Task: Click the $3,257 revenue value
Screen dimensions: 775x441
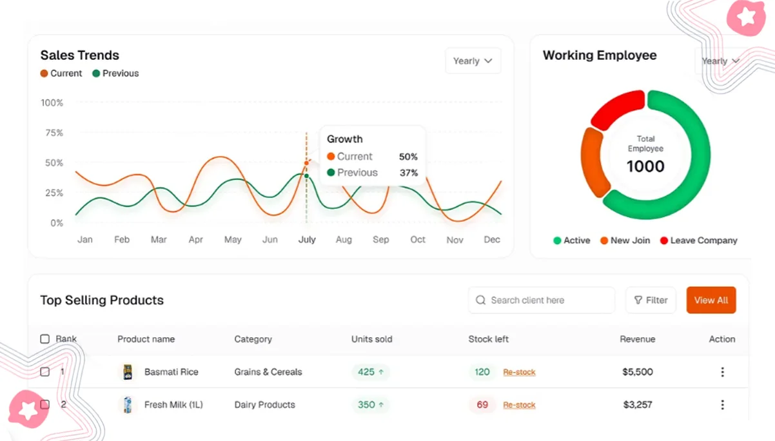Action: click(638, 405)
